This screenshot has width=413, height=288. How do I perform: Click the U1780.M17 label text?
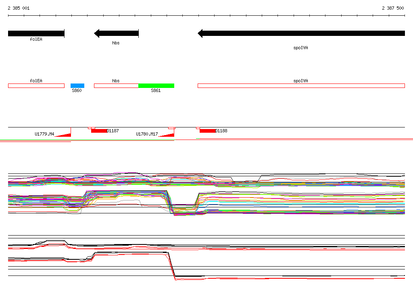tap(147, 134)
